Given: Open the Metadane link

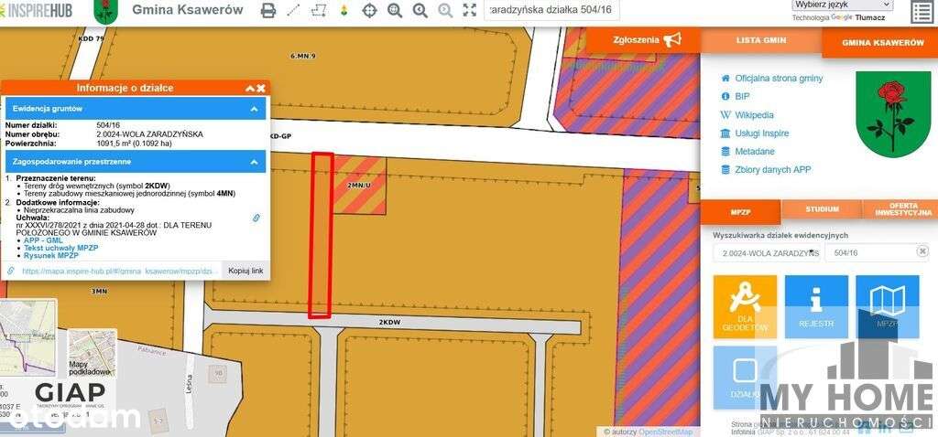Looking at the screenshot, I should [x=755, y=152].
